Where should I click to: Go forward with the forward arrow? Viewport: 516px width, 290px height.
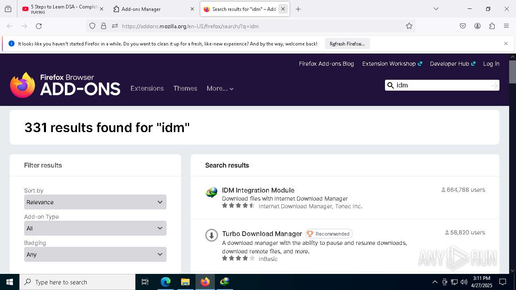tap(24, 26)
